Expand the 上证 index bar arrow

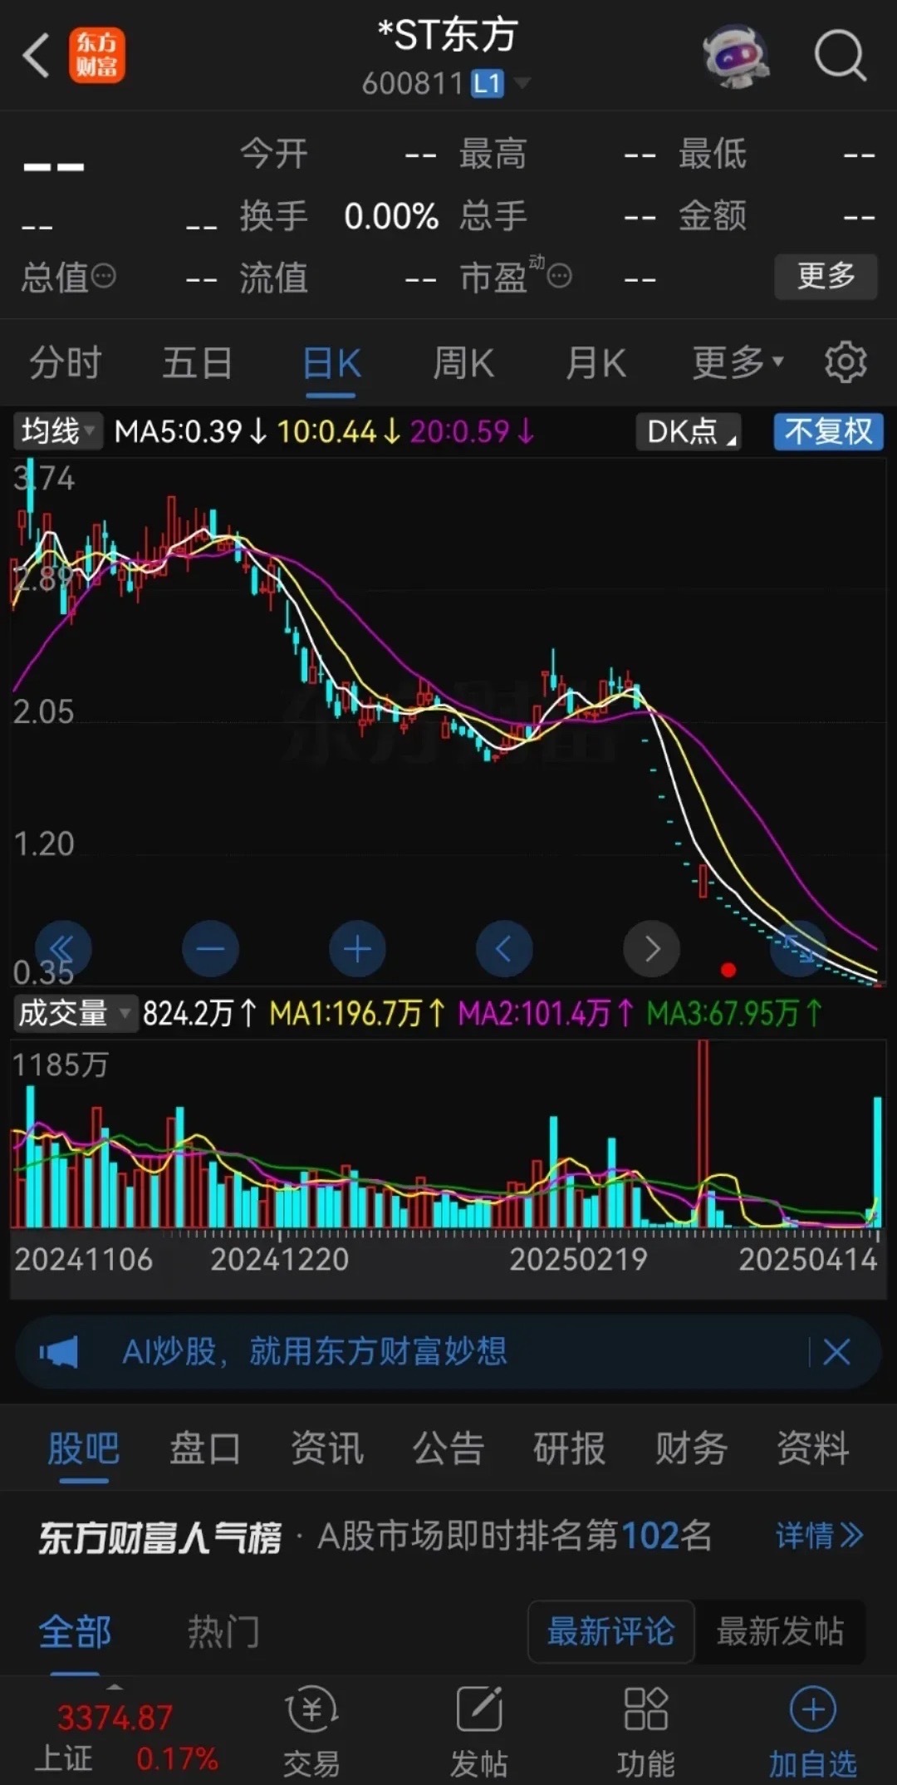point(115,1687)
